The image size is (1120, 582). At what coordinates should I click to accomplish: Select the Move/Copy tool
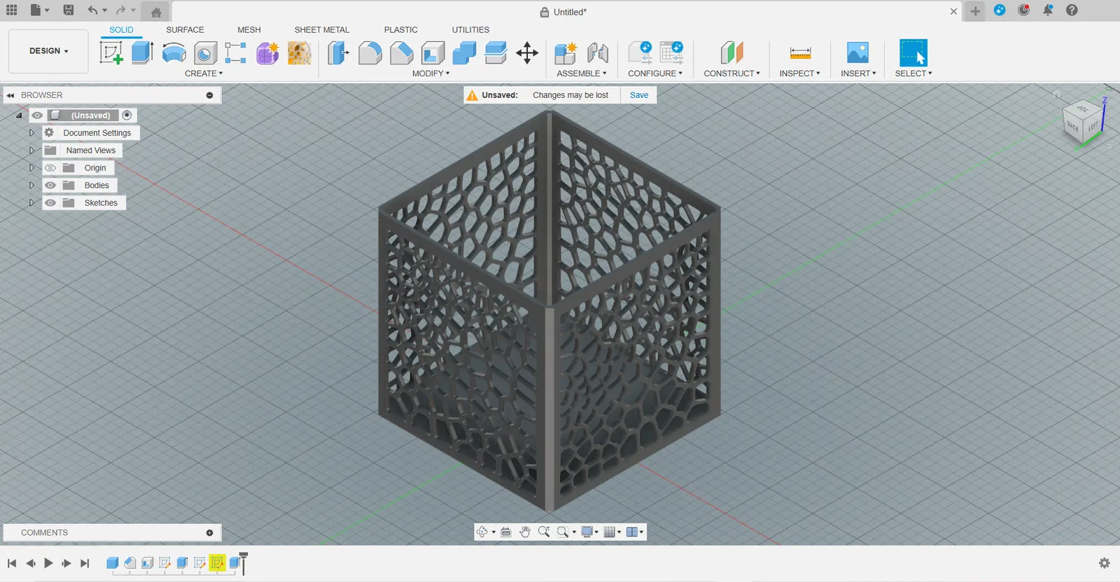[527, 53]
